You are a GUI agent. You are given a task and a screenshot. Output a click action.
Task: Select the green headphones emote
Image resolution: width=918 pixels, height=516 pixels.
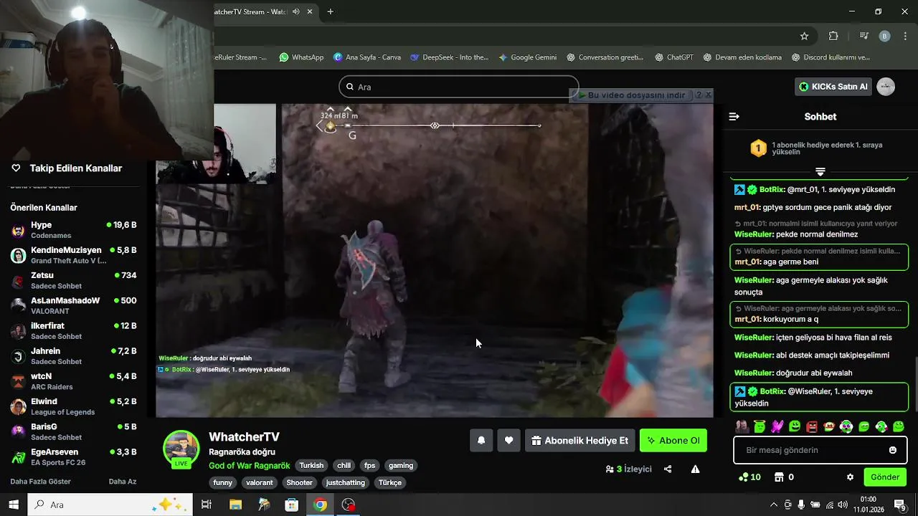846,426
